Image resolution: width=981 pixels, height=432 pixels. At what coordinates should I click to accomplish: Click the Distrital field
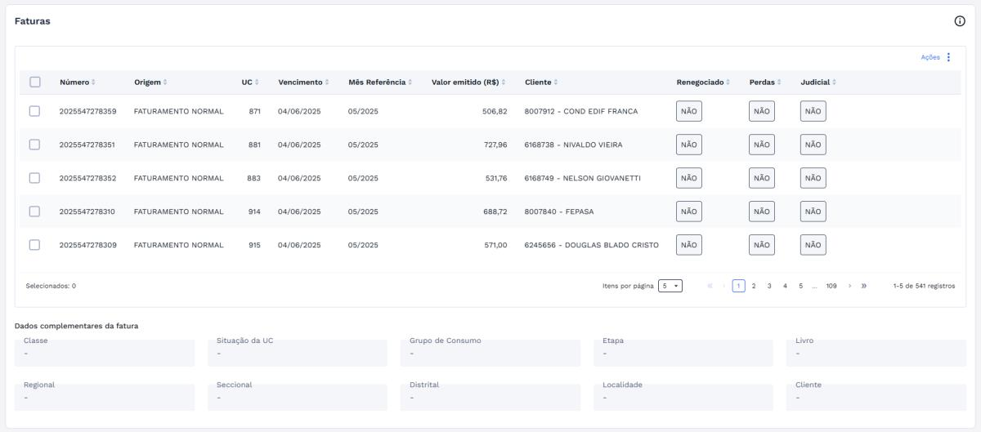click(x=490, y=397)
